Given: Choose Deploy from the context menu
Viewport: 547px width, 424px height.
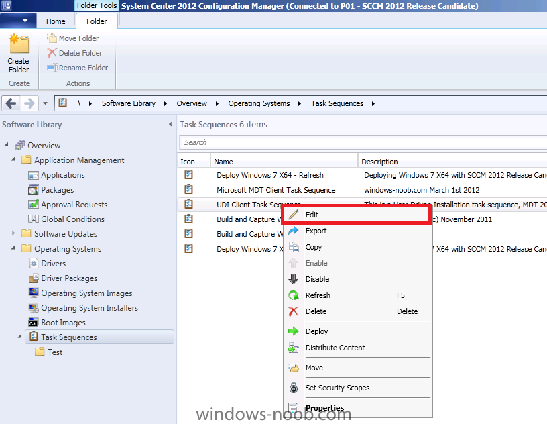Looking at the screenshot, I should pyautogui.click(x=358, y=331).
